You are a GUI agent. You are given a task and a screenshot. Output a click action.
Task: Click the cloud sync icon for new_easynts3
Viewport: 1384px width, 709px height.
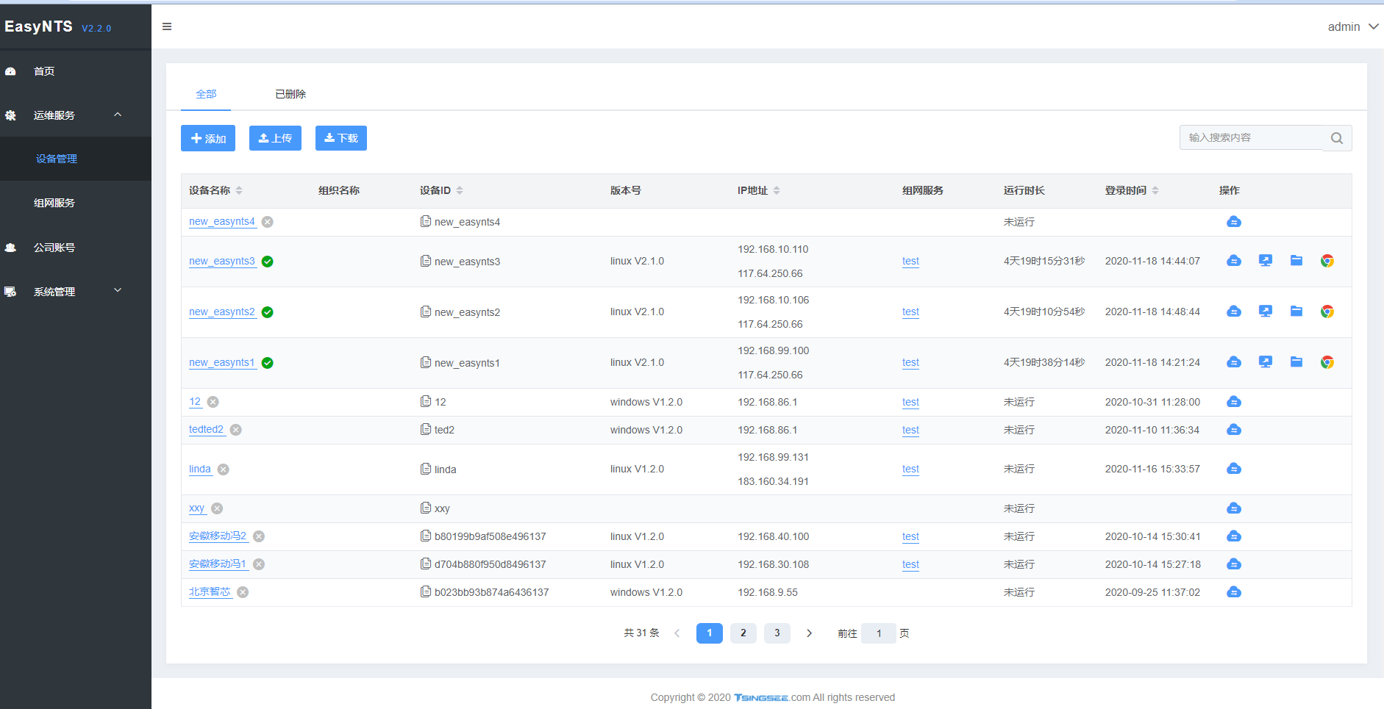tap(1234, 261)
